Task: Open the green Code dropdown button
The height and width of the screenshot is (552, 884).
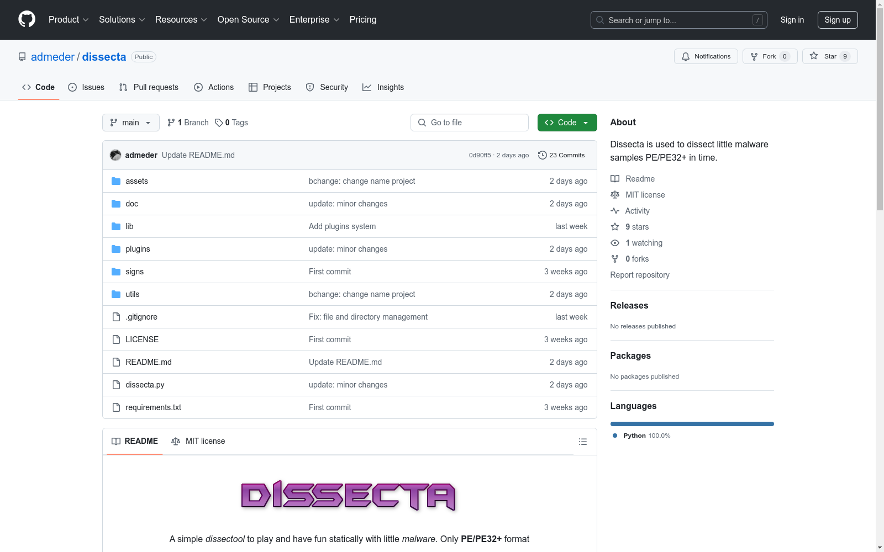Action: pyautogui.click(x=567, y=123)
